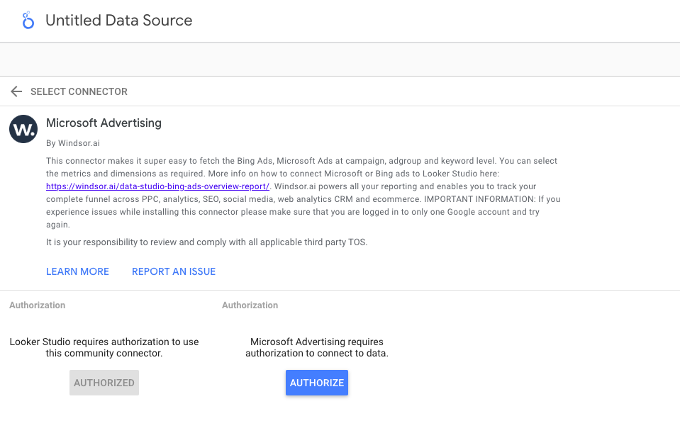Click the Looker Studio logo icon
The image size is (680, 433).
click(28, 21)
